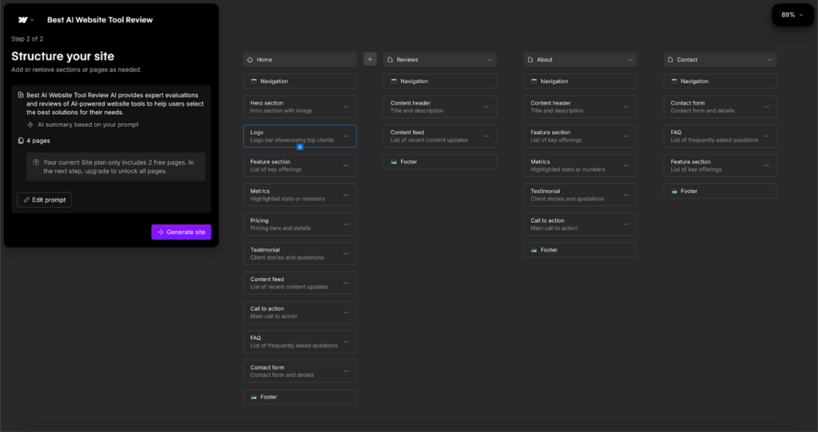Open Home page three-dot options

click(346, 60)
